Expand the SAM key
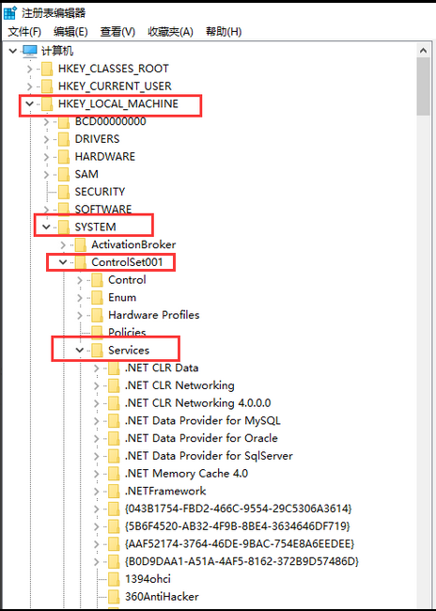Image resolution: width=436 pixels, height=611 pixels. [46, 174]
